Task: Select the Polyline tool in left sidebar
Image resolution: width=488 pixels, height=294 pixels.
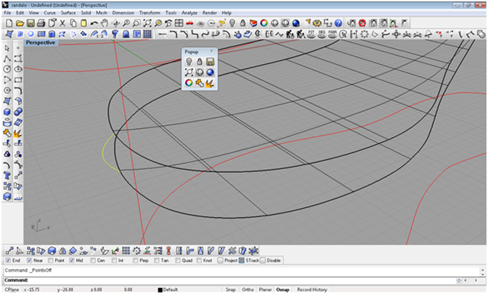Action: 7,59
